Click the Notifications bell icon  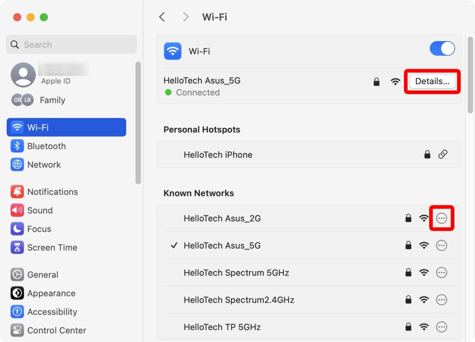[17, 192]
